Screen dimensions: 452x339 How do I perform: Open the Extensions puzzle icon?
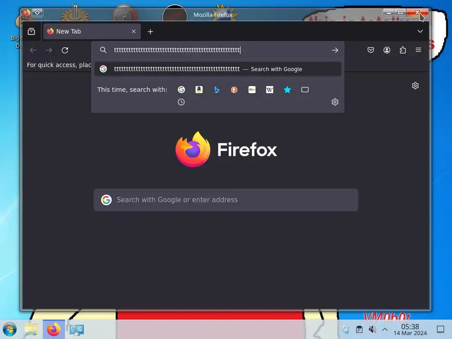[403, 50]
